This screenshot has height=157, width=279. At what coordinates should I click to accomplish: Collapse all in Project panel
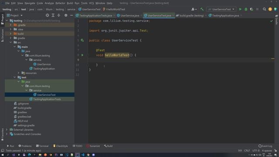point(59,16)
